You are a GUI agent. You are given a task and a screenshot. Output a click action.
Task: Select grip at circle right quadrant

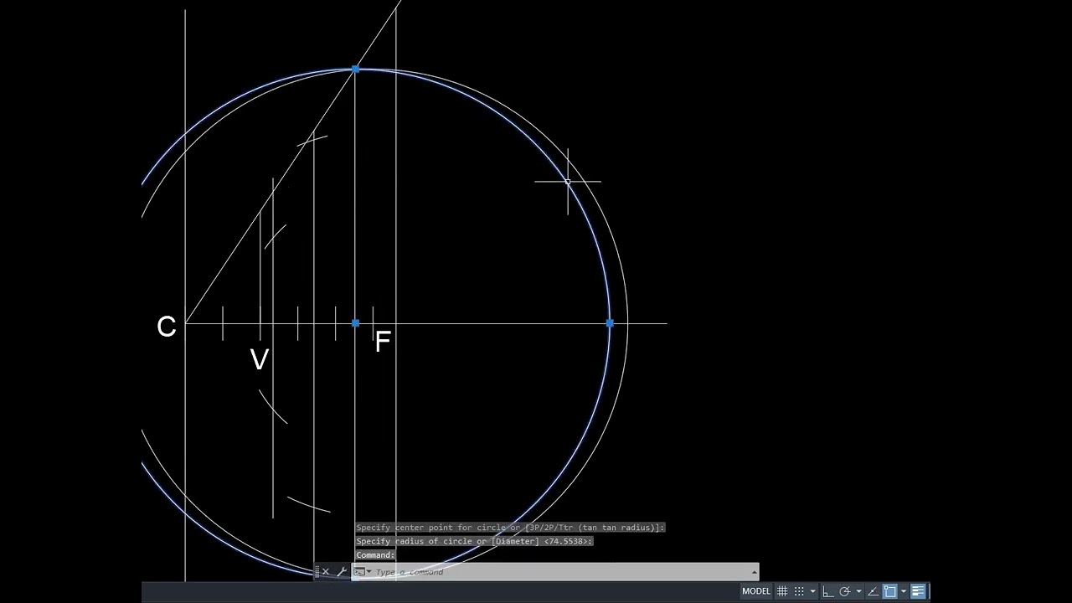(610, 322)
